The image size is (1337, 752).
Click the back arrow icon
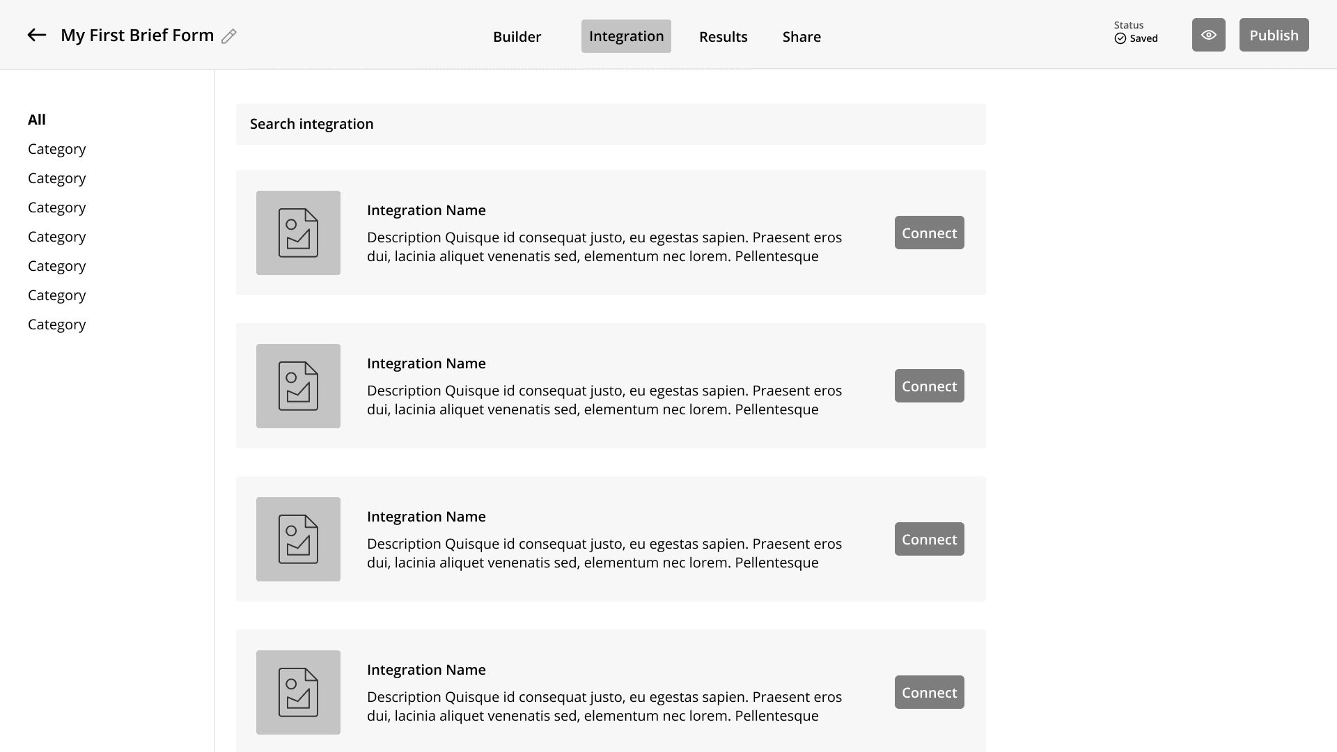[36, 35]
